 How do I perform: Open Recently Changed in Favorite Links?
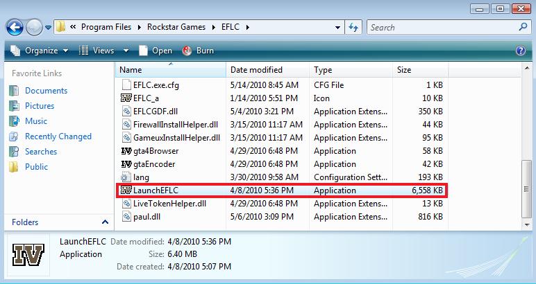[x=58, y=136]
